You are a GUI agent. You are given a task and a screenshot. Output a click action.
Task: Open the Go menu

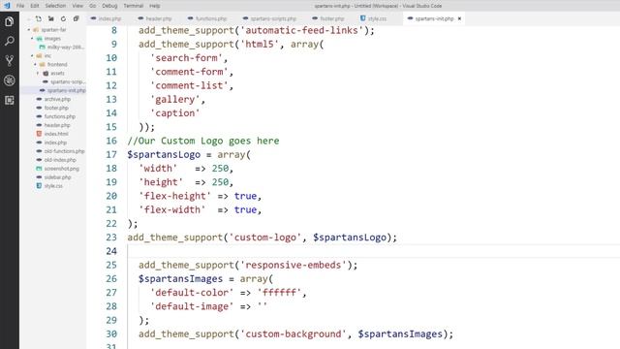pyautogui.click(x=93, y=6)
